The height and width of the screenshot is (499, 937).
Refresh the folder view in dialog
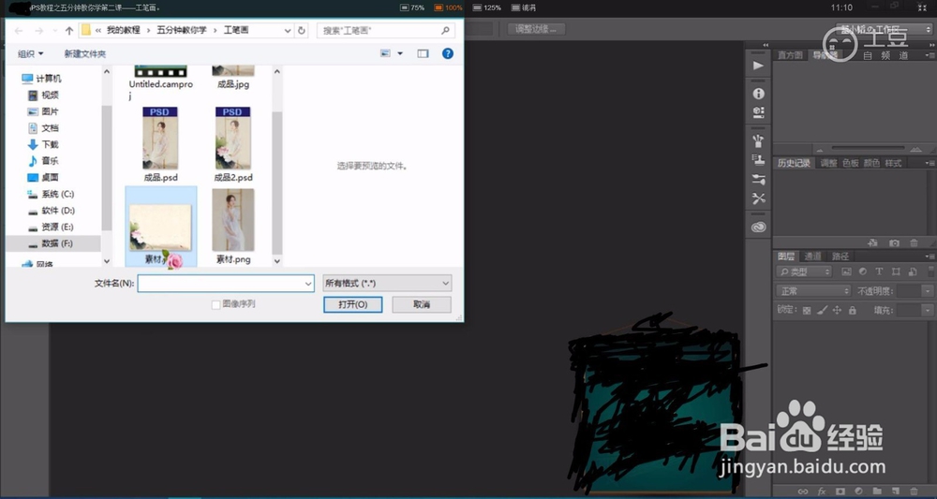point(302,31)
